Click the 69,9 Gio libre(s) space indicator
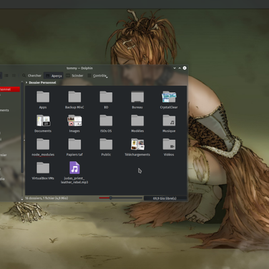This screenshot has height=269, width=269. [165, 198]
